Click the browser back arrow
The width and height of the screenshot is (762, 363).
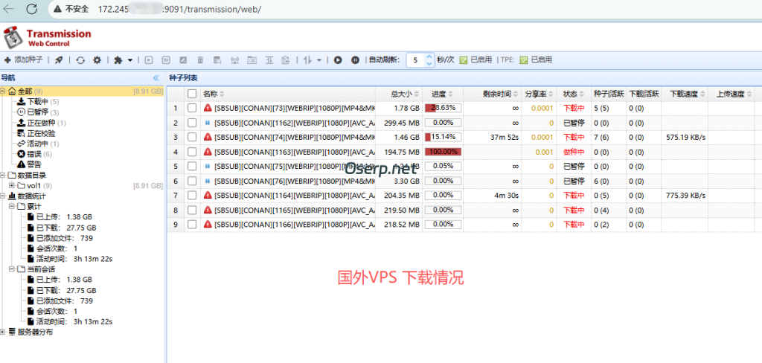coord(9,8)
